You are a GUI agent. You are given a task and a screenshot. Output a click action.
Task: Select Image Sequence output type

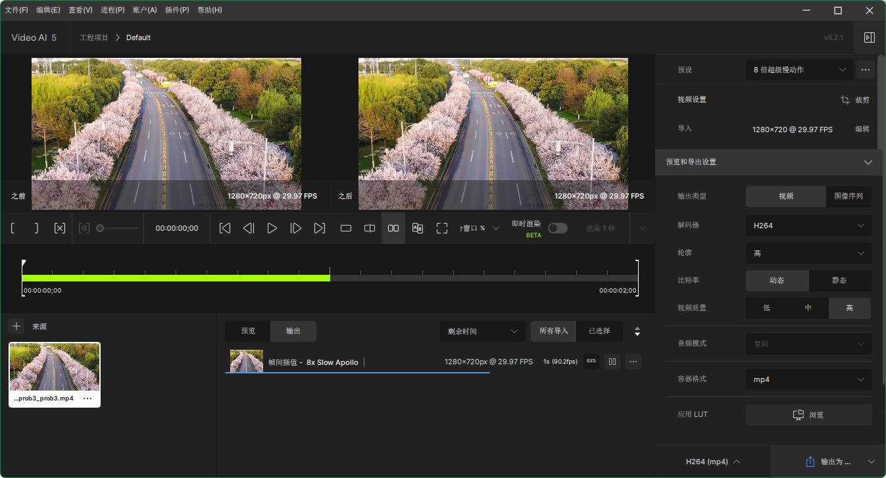point(849,196)
